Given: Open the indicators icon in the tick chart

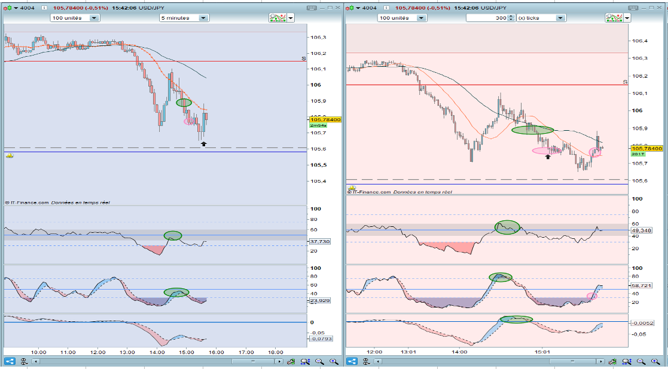Looking at the screenshot, I should (x=614, y=18).
